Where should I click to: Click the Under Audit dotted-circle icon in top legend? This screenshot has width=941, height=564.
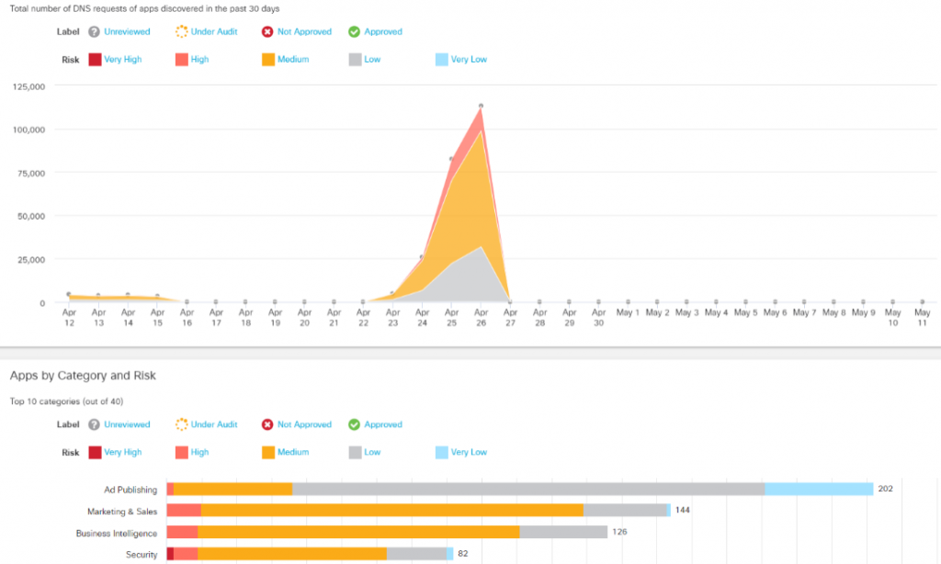pyautogui.click(x=181, y=31)
